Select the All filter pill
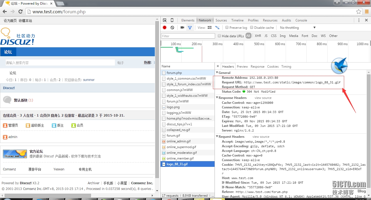The image size is (371, 200). pos(248,36)
